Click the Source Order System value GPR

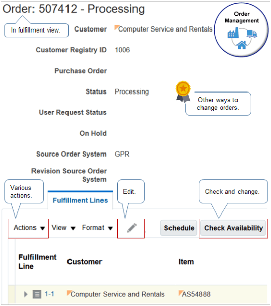pos(122,154)
